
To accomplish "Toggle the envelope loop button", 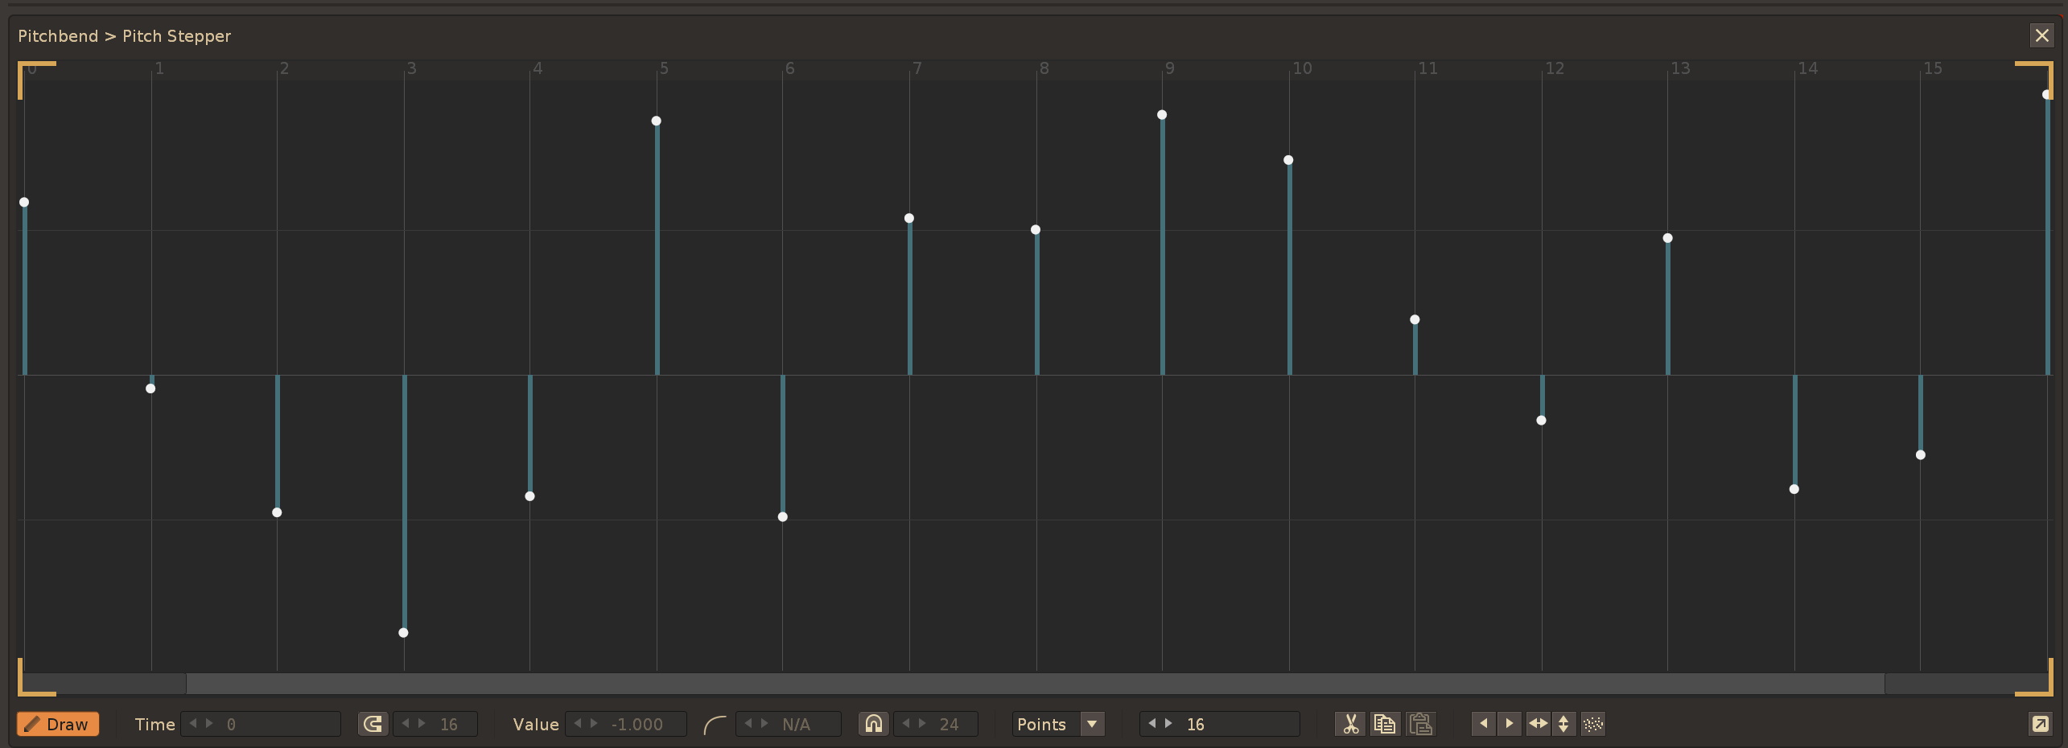I will (x=373, y=724).
